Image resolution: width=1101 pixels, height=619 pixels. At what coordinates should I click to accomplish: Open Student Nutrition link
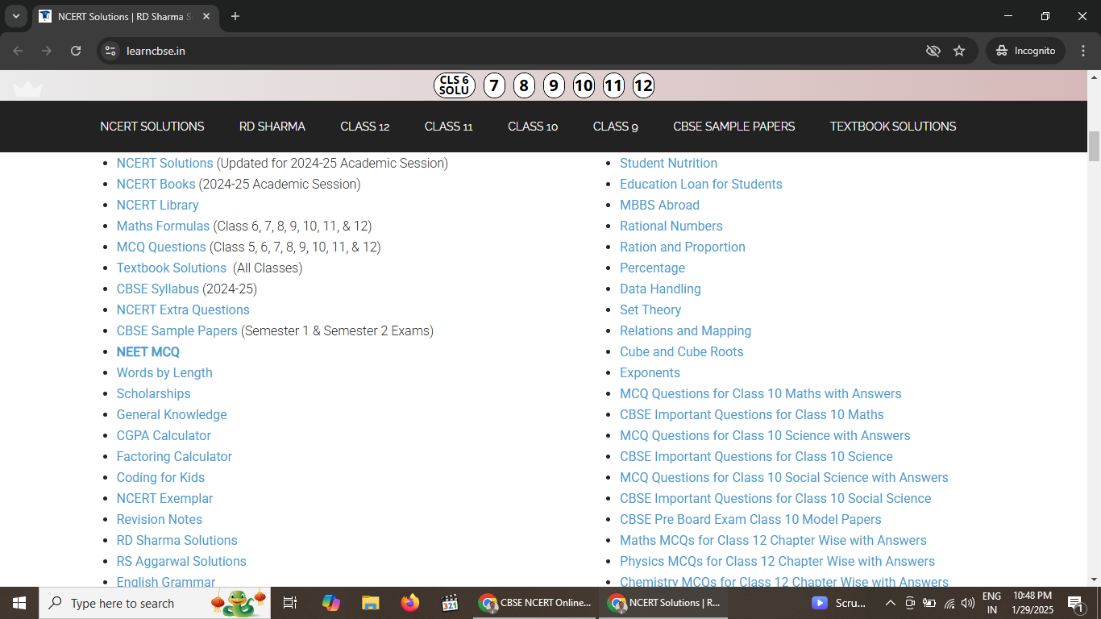[x=668, y=163]
